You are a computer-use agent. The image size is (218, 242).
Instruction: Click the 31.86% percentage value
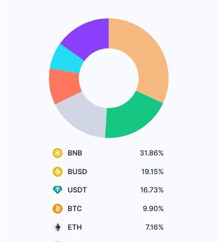[x=152, y=153]
